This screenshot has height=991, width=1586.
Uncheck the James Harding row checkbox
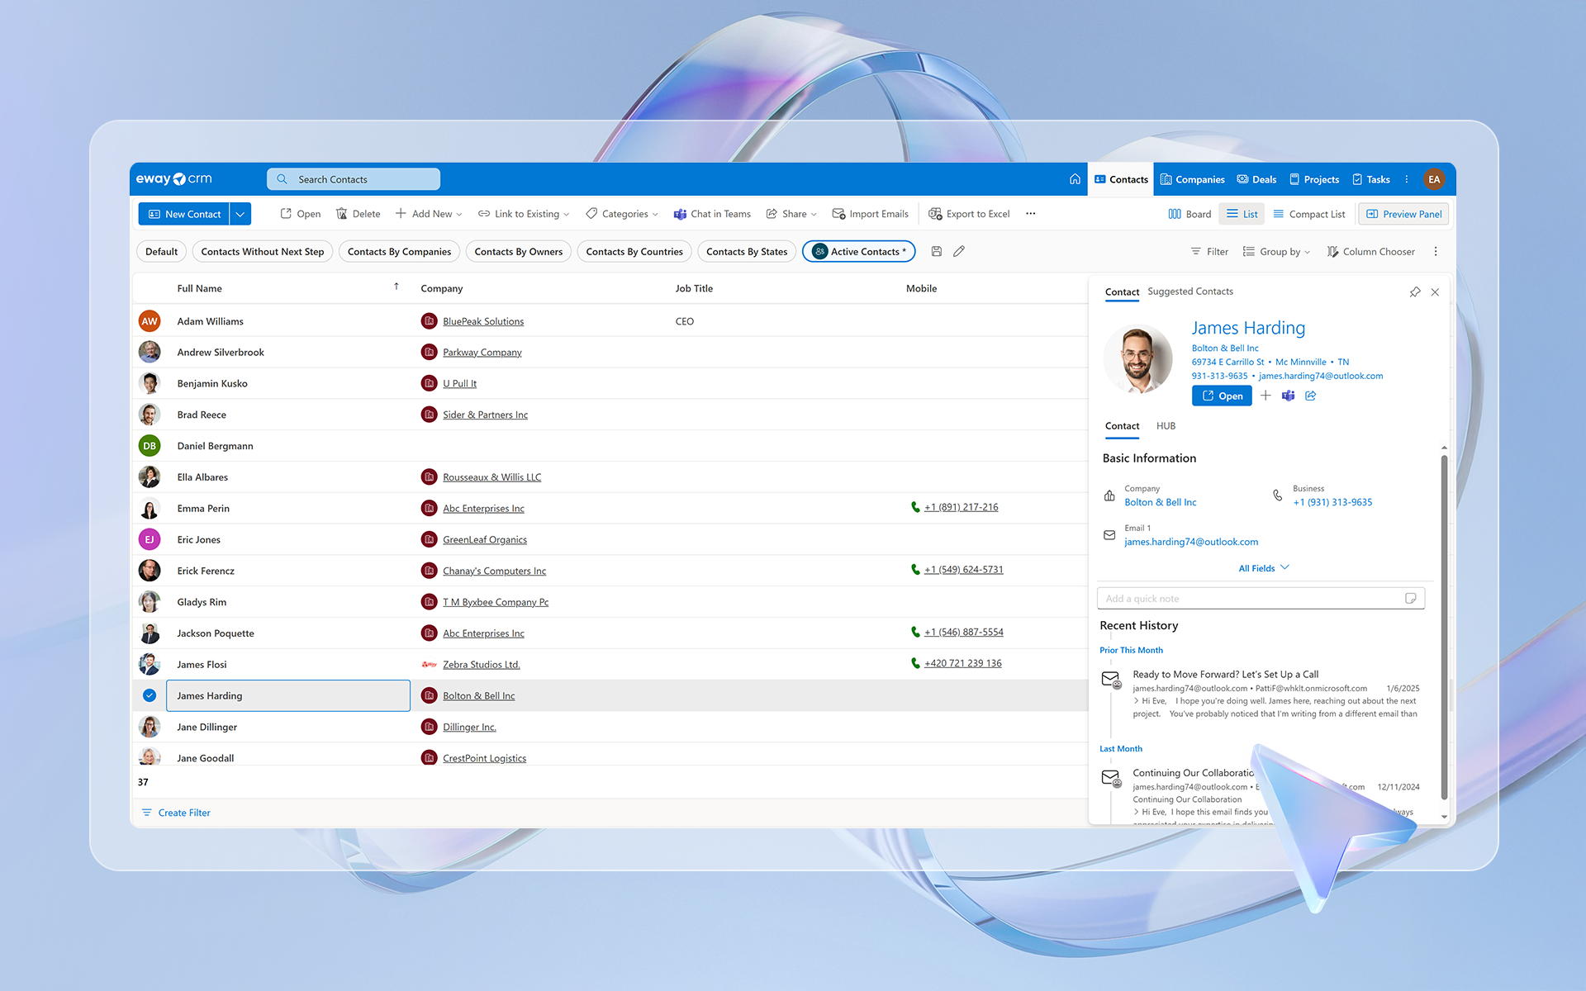(x=150, y=695)
